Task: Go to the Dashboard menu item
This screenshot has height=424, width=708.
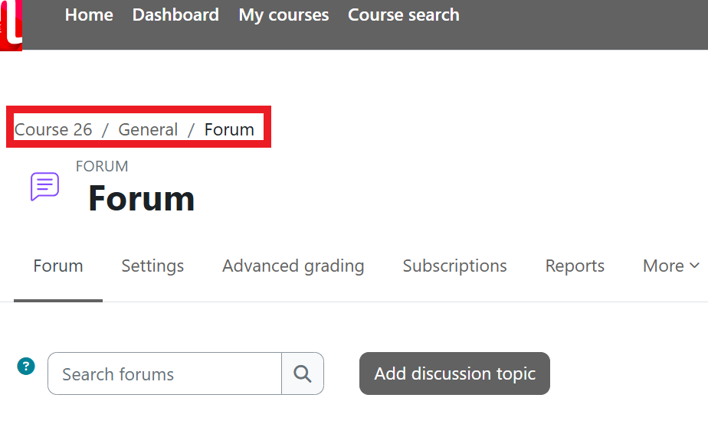Action: [175, 15]
